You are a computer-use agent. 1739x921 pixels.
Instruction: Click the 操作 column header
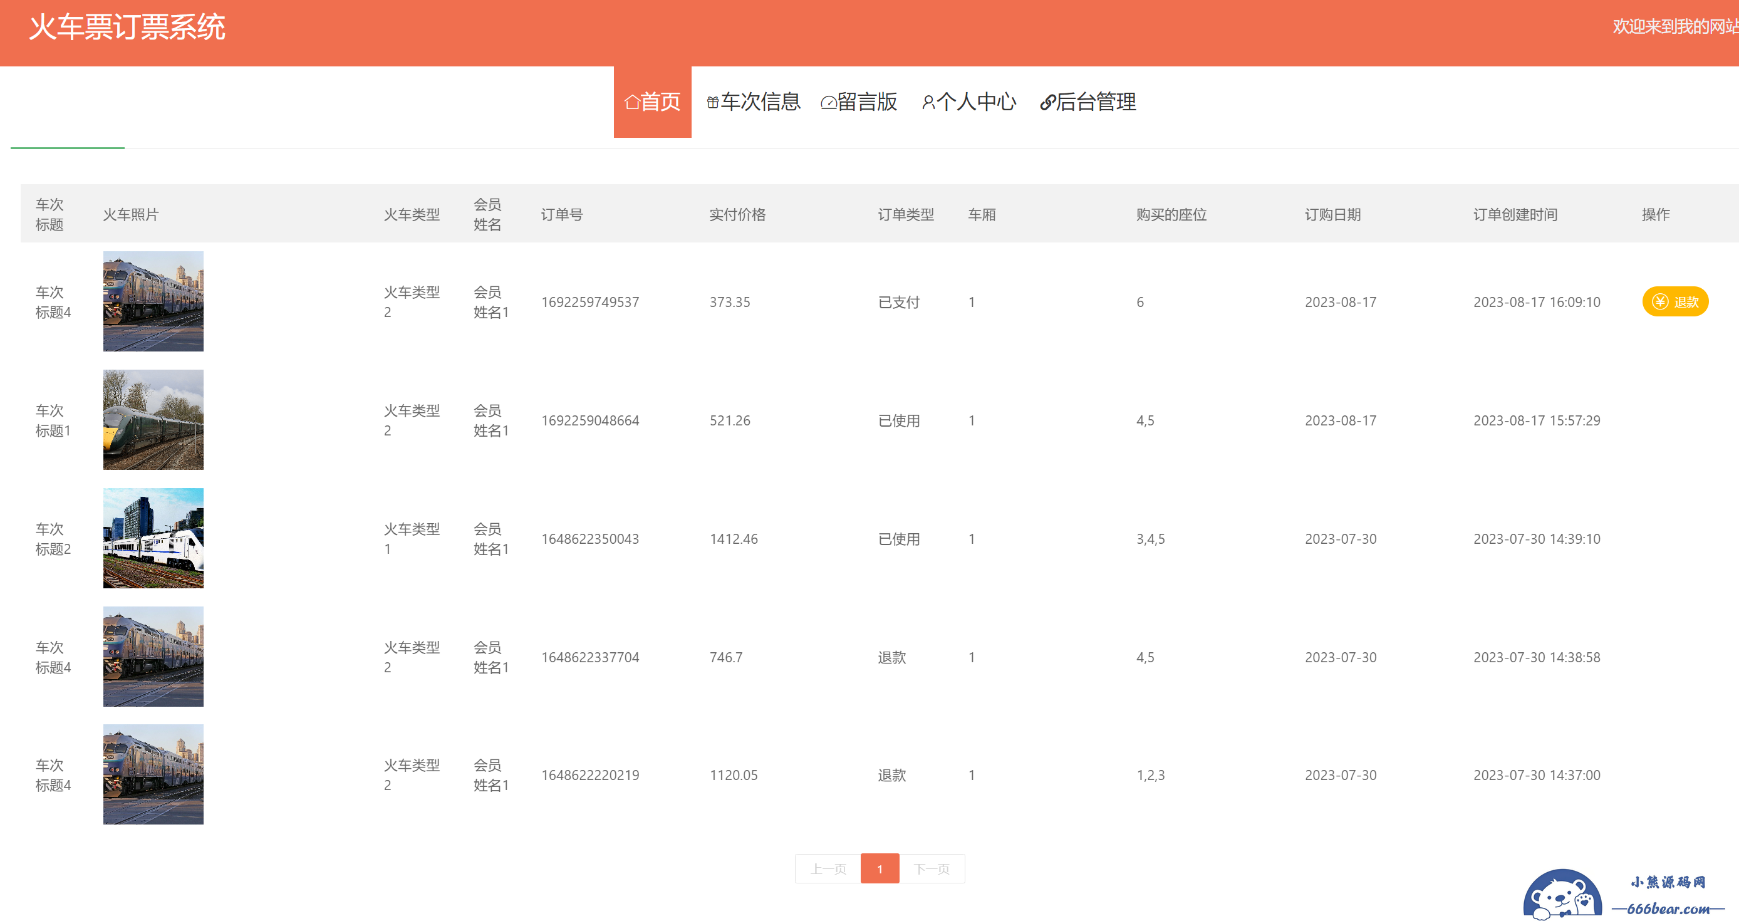pos(1655,215)
